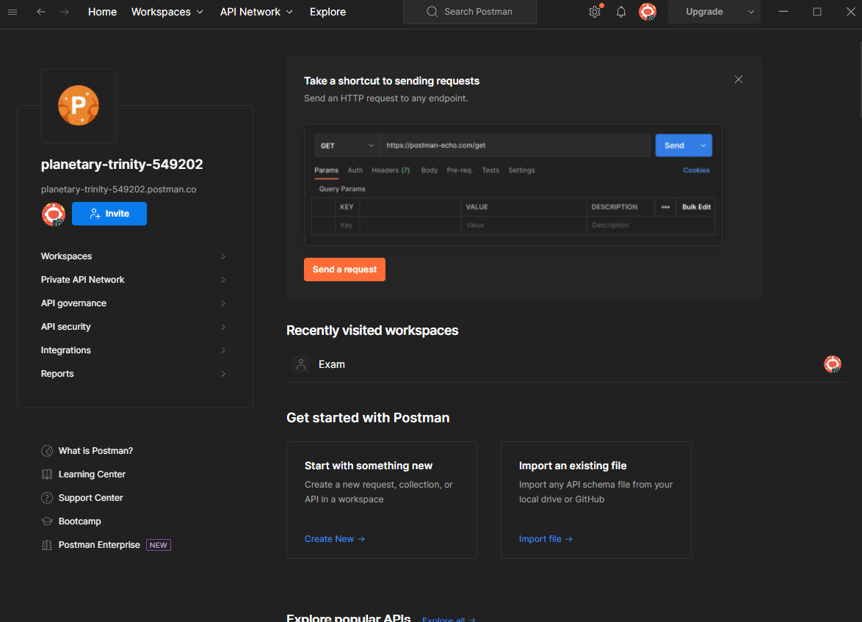The width and height of the screenshot is (862, 622).
Task: Select the Body tab
Action: [x=430, y=170]
